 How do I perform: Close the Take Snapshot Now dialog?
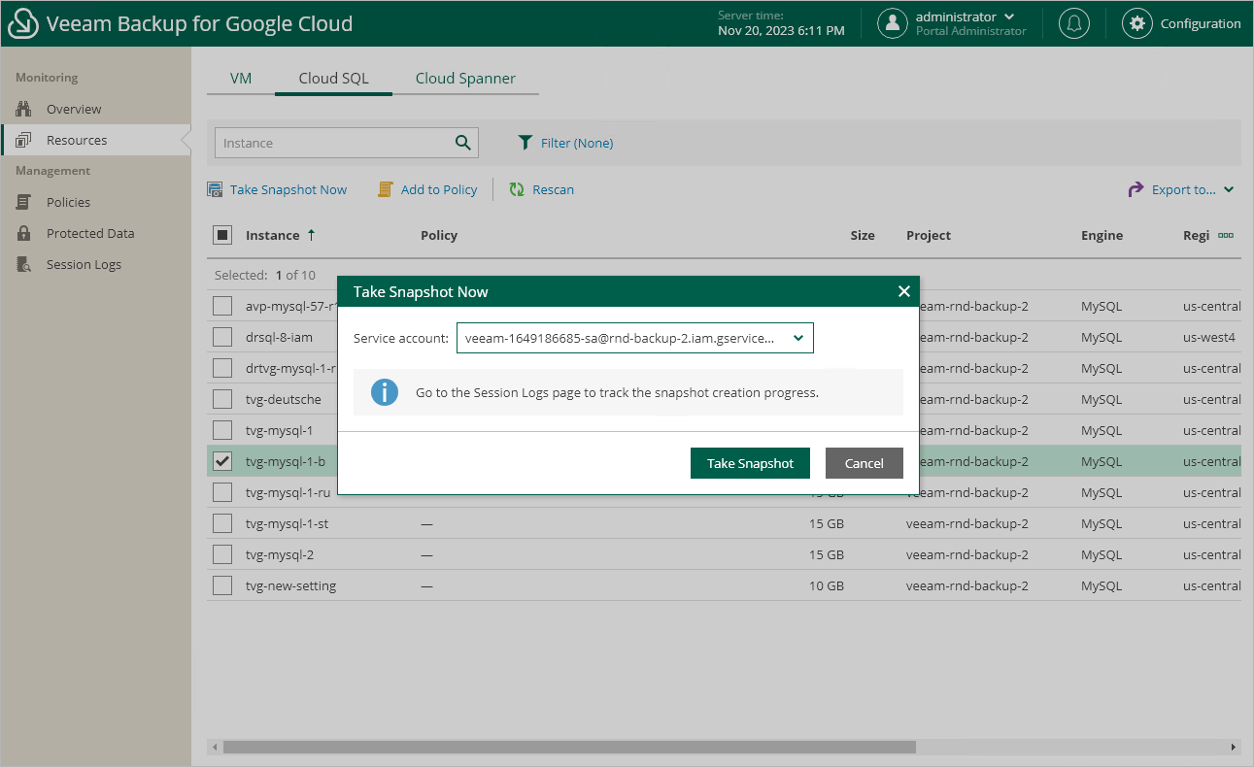(x=903, y=291)
